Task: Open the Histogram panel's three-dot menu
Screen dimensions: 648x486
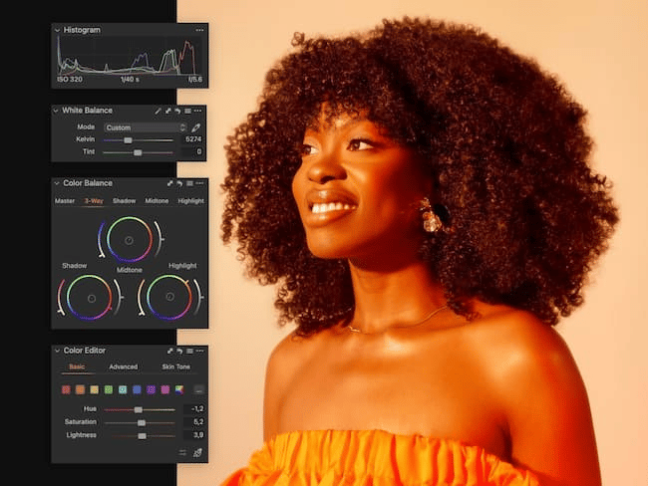Action: [199, 31]
